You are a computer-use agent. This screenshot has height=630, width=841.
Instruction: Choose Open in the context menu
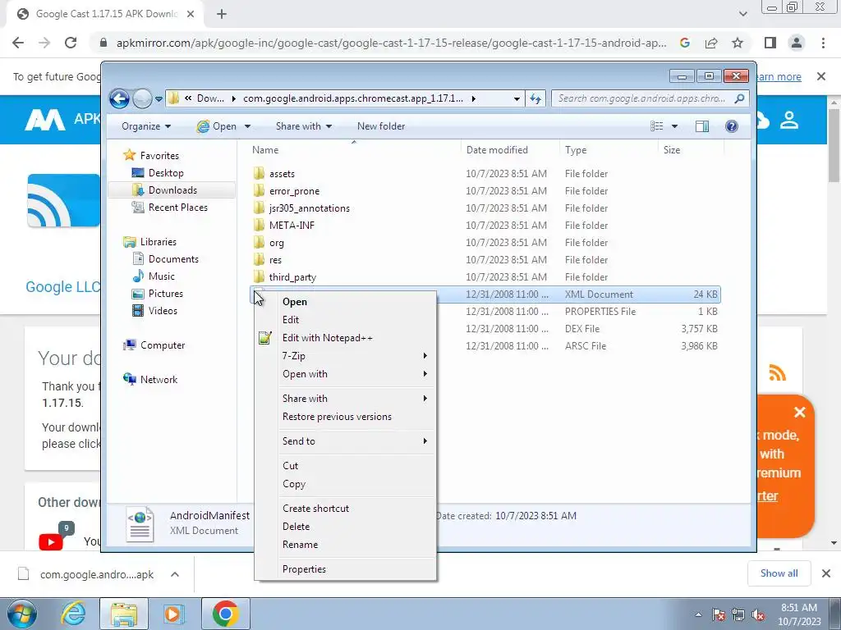(295, 302)
